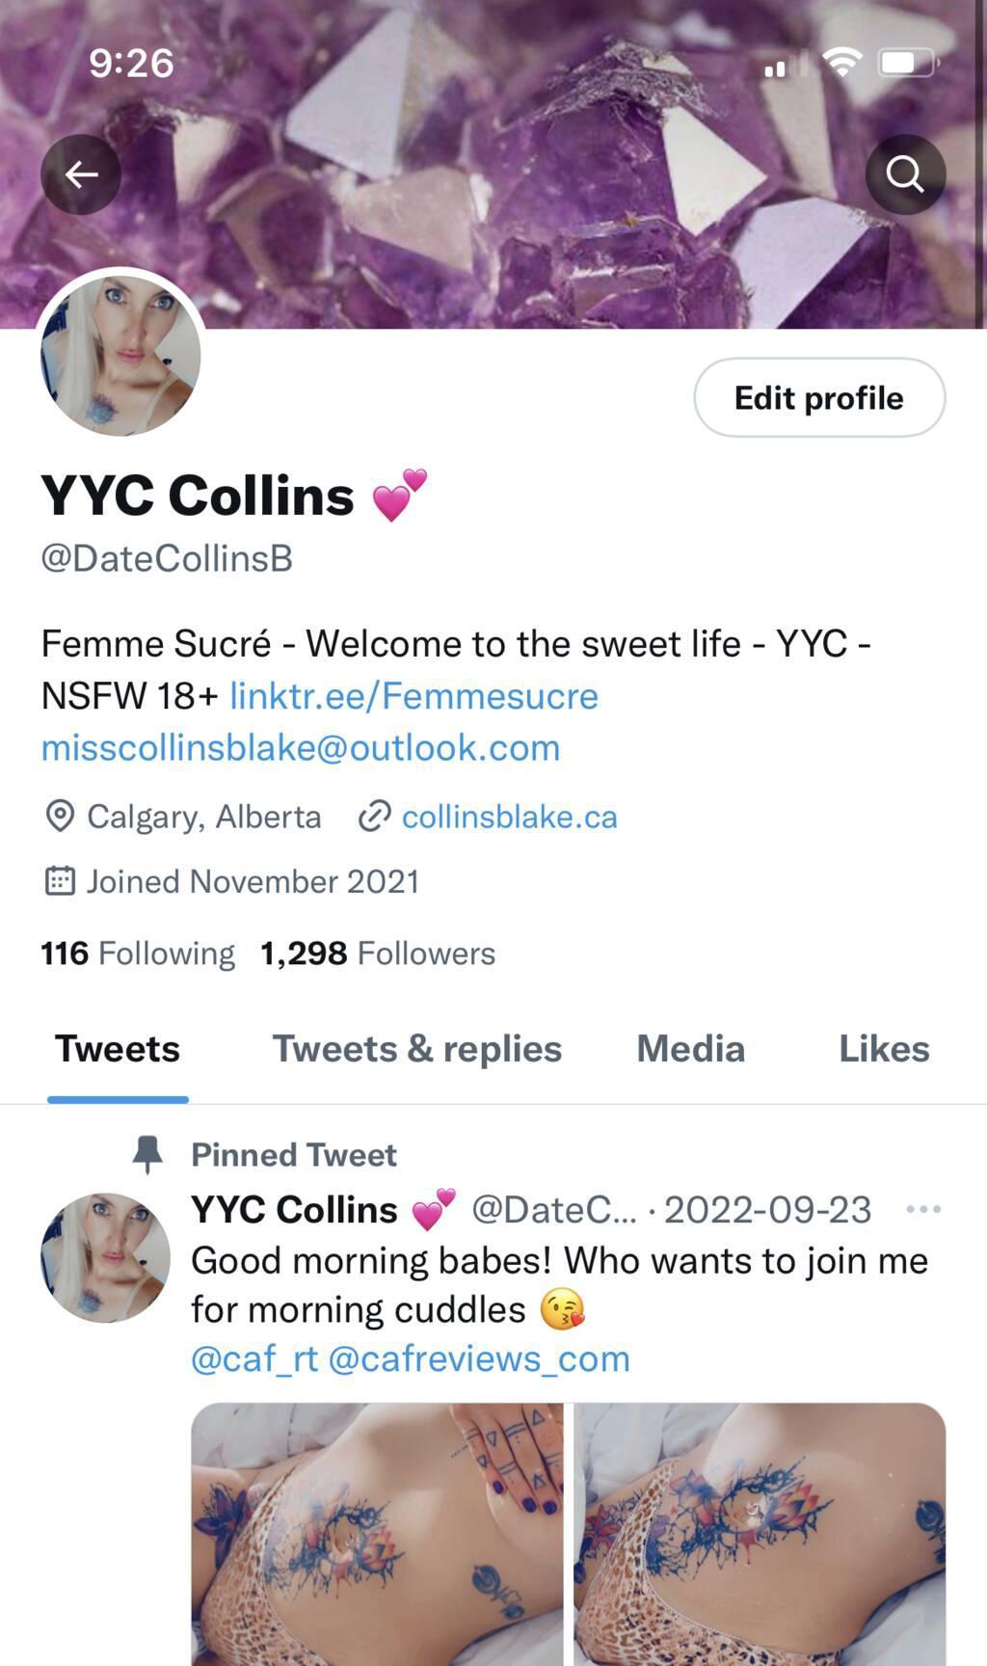
Task: Tap the calendar icon beside Joined date
Action: coord(60,881)
